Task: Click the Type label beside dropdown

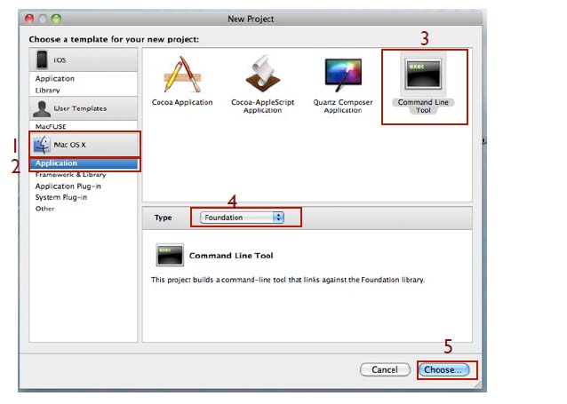Action: click(x=164, y=218)
